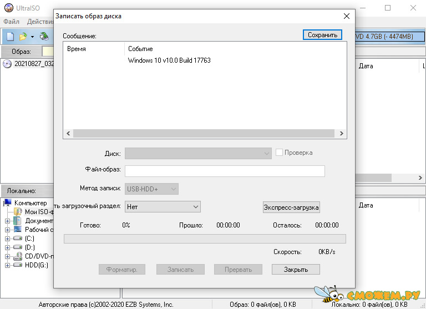Toggle the Проверка checkbox
This screenshot has height=309, width=426.
pos(279,152)
